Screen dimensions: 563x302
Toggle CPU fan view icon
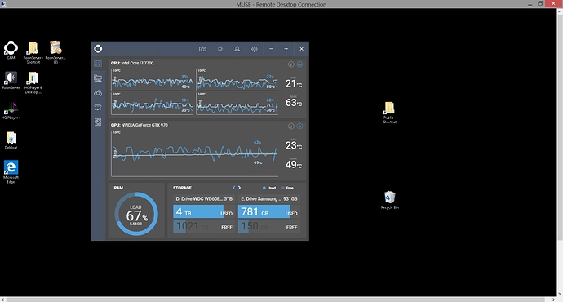coord(299,64)
